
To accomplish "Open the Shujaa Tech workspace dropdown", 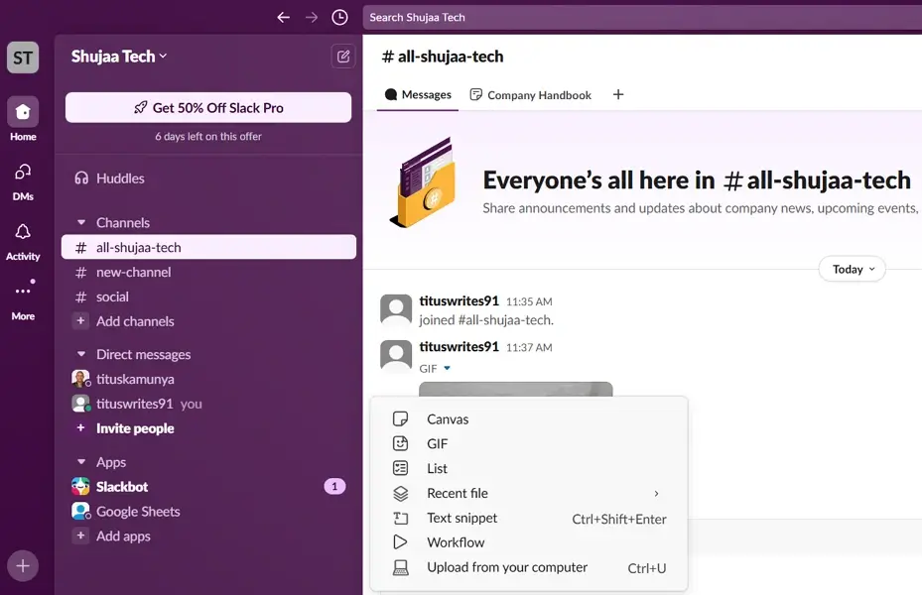I will point(119,57).
